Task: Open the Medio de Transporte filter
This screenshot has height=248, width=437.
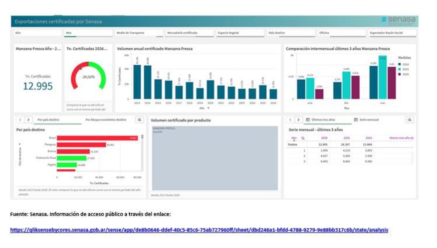Action: coord(139,33)
